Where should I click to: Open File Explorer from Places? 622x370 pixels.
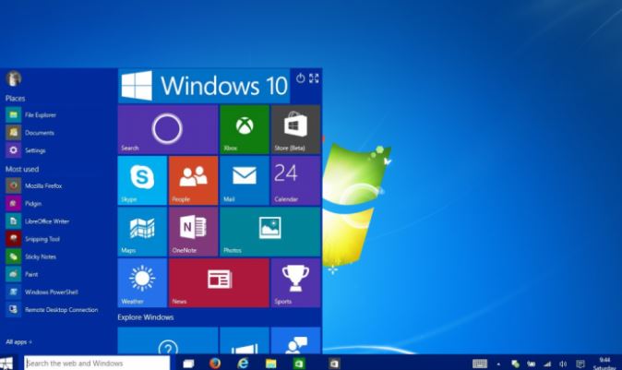coord(31,115)
